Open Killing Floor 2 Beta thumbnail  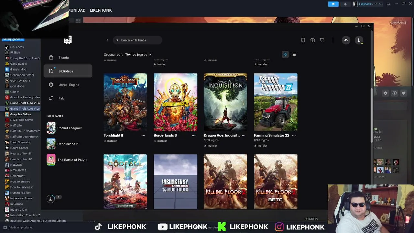276,182
